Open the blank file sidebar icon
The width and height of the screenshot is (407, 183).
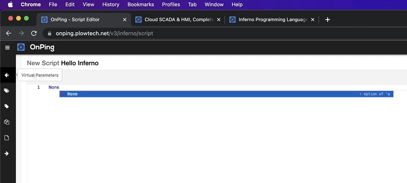point(7,138)
